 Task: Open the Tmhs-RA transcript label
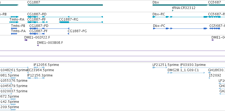[x=17, y=20]
